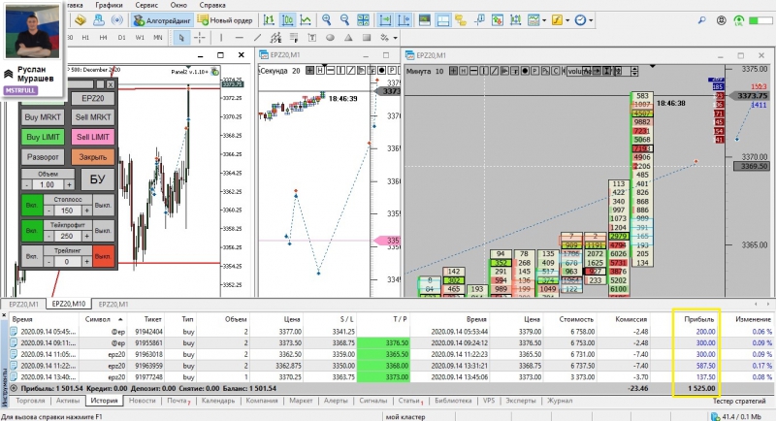Disable Стоплосс with Выкл. button
The height and width of the screenshot is (421, 776).
[104, 205]
